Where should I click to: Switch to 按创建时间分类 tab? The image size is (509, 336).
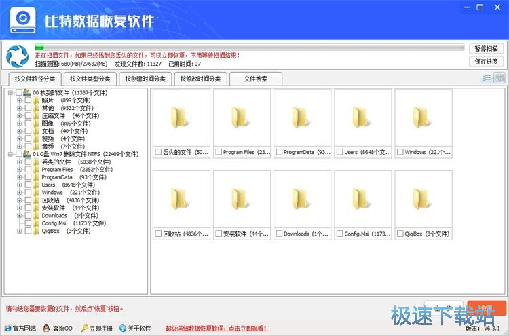[145, 79]
